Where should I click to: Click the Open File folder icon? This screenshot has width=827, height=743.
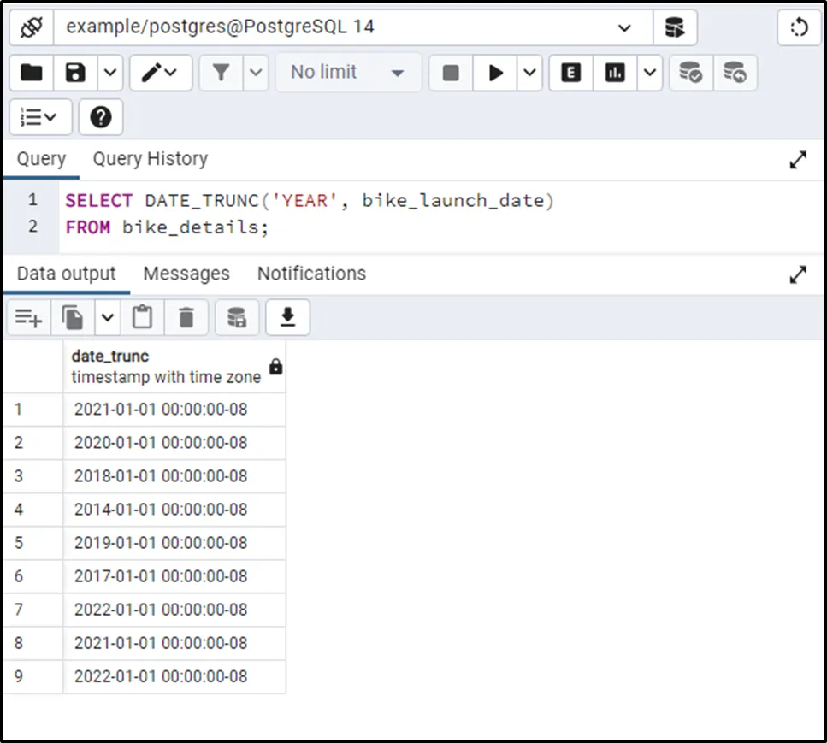pyautogui.click(x=32, y=73)
